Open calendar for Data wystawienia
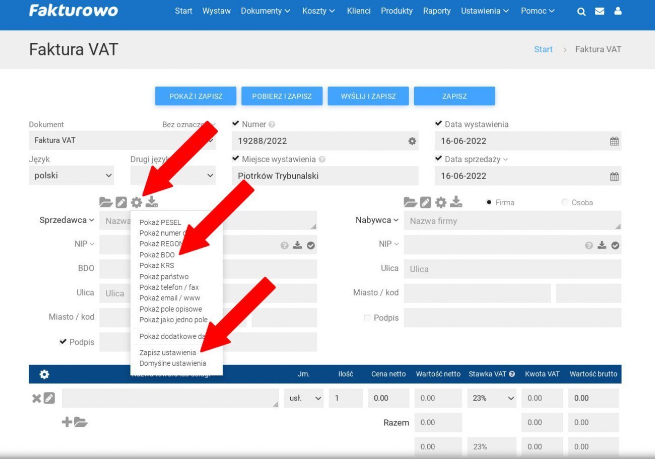This screenshot has height=459, width=655. click(614, 141)
